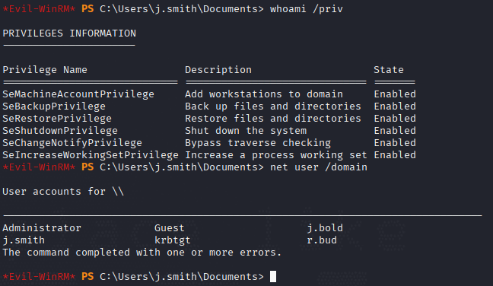The image size is (493, 286).
Task: Click the 'Privilege Name' column header
Action: (x=45, y=70)
